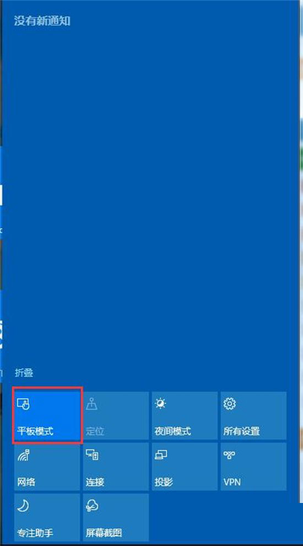The height and width of the screenshot is (546, 303).
Task: Click the network signal icon
Action: [x=23, y=455]
